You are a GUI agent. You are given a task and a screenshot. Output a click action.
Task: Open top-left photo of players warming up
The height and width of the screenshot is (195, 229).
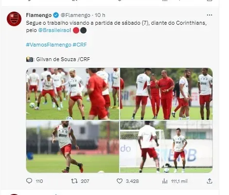pyautogui.click(x=72, y=94)
